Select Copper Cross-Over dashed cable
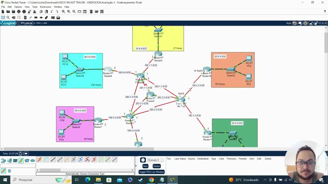The image size is (328, 184). click(x=60, y=160)
